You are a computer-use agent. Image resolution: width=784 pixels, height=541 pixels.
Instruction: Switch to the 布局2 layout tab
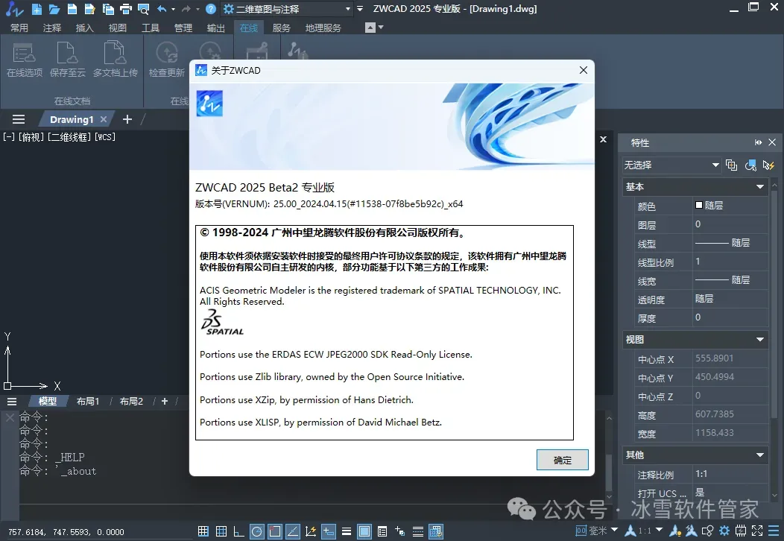(x=131, y=402)
